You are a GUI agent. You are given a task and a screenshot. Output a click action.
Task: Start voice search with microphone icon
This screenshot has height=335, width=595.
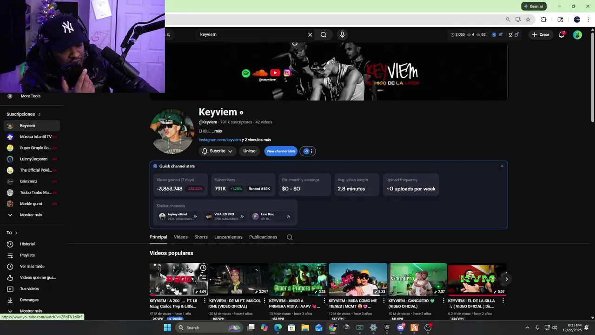(x=342, y=34)
